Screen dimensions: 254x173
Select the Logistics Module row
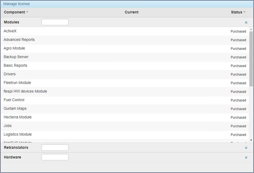tap(18, 135)
